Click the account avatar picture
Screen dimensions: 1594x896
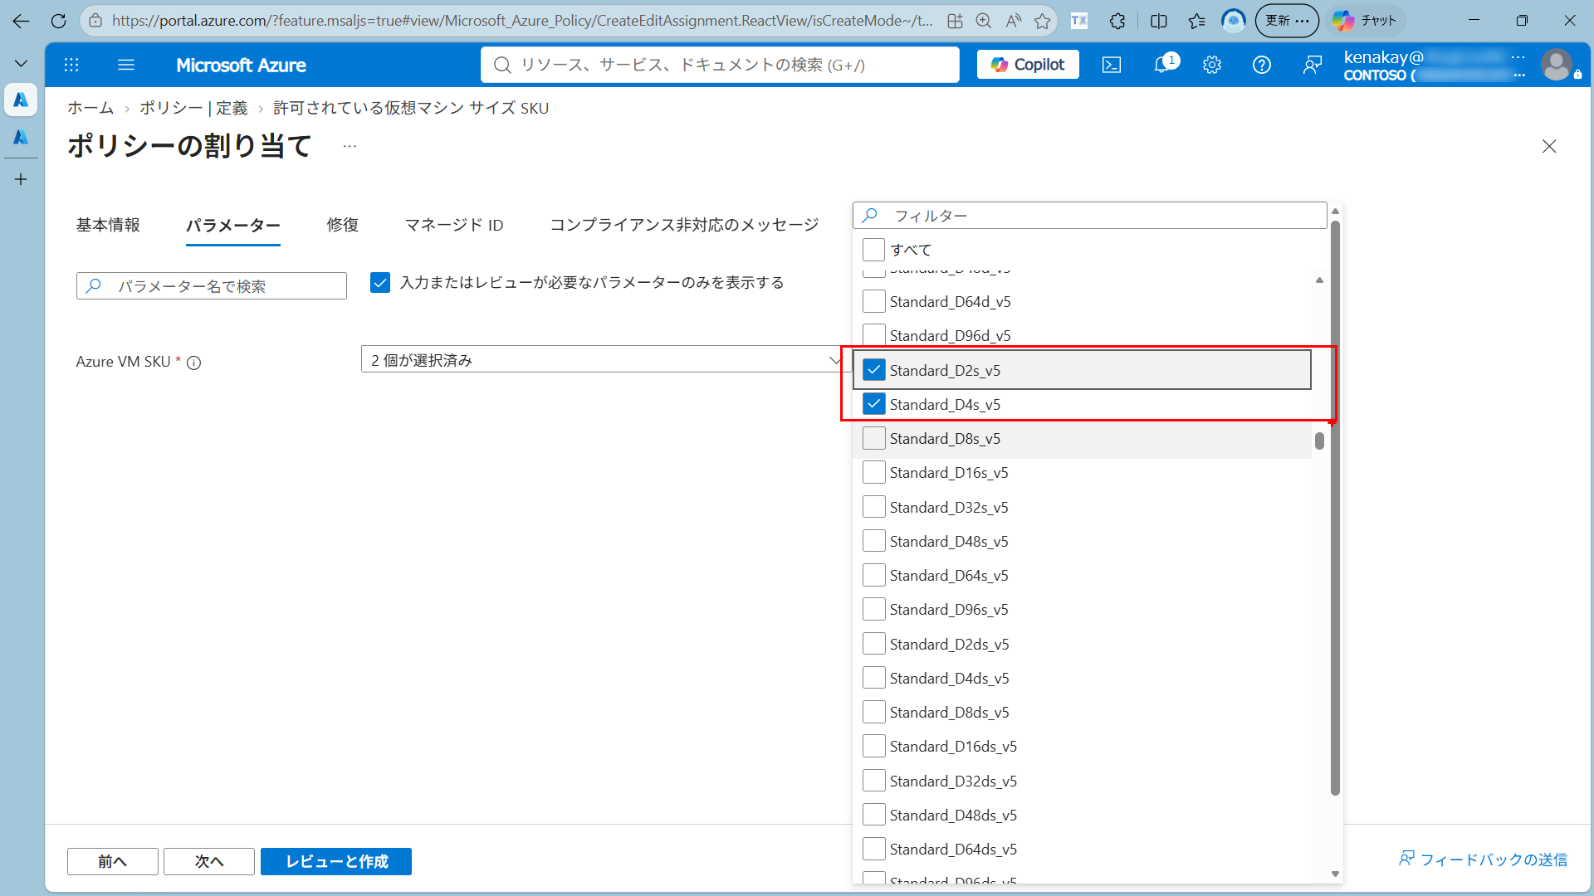pos(1557,65)
